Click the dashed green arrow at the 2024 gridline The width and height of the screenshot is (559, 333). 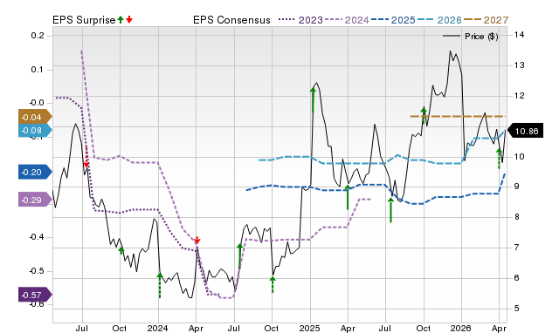(159, 285)
